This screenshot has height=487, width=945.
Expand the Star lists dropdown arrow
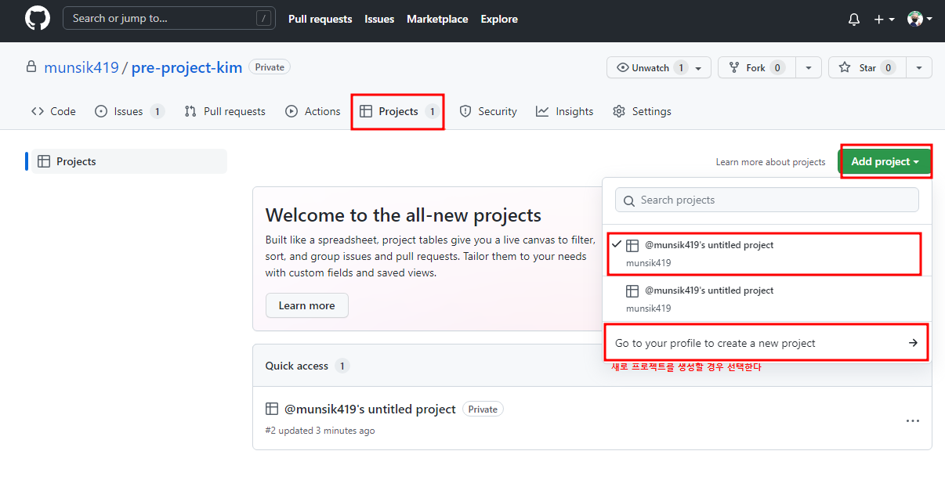click(x=919, y=68)
